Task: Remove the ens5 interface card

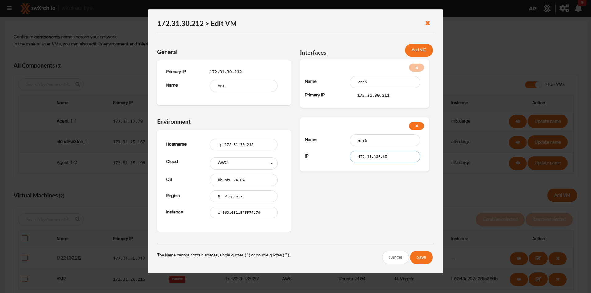Action: (x=416, y=68)
